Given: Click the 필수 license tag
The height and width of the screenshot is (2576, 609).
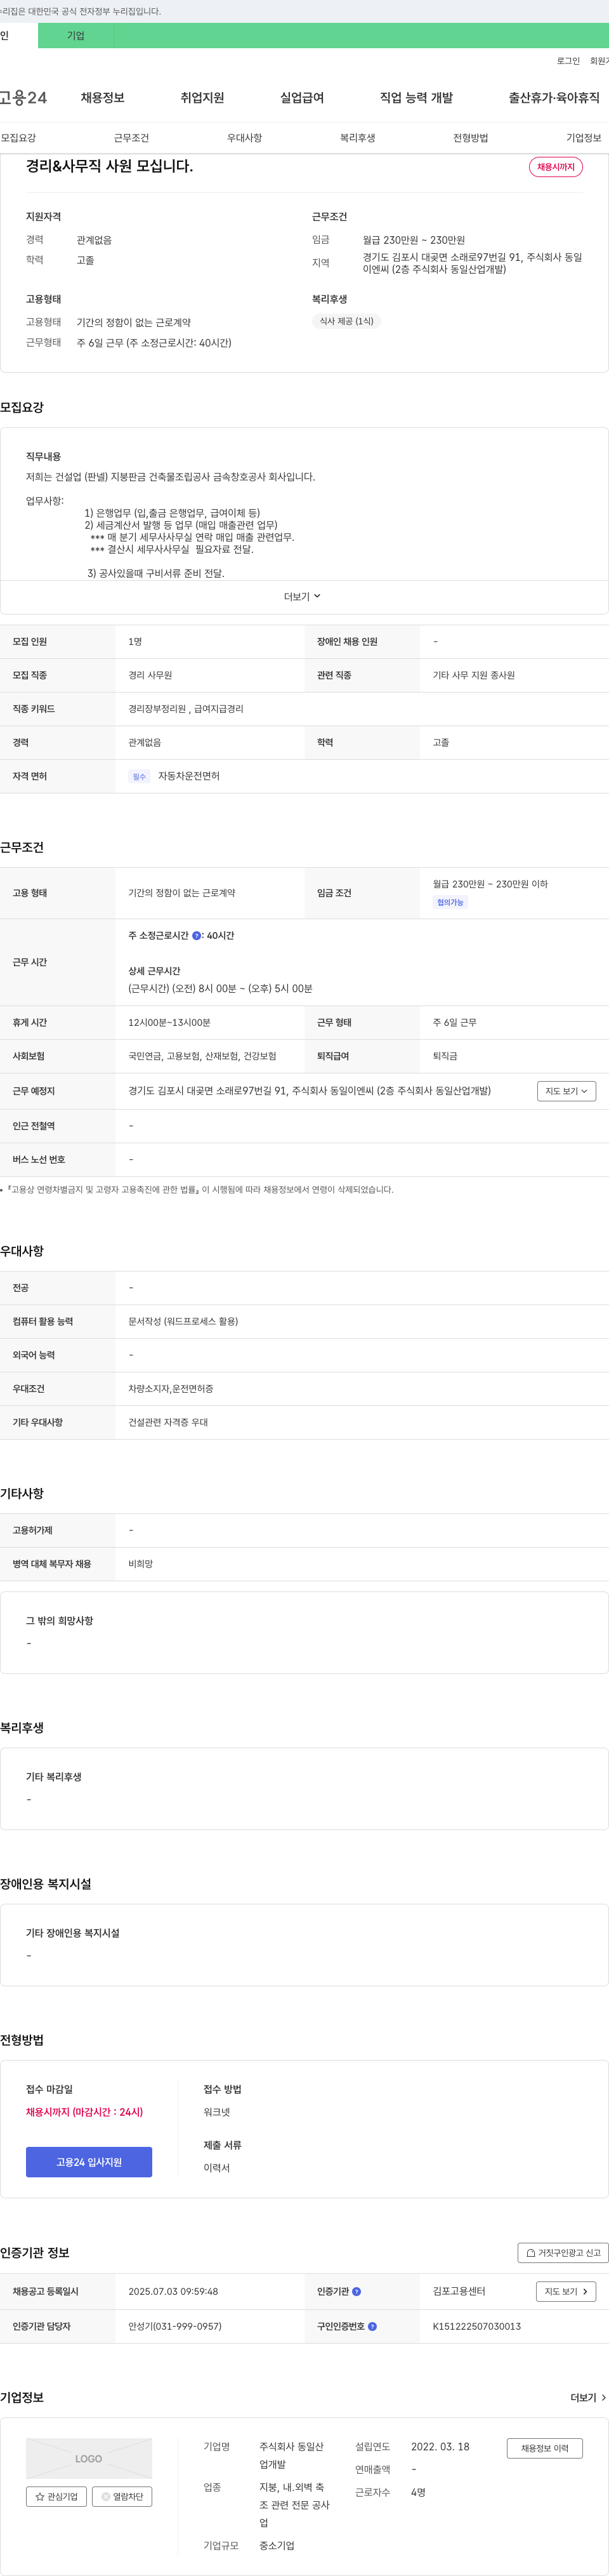Looking at the screenshot, I should (x=139, y=776).
